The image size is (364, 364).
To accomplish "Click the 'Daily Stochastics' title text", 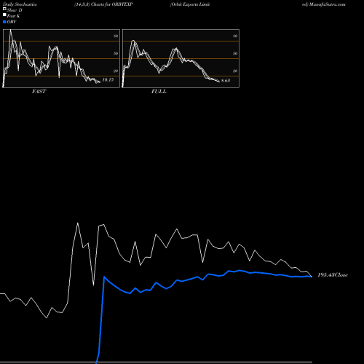I will (20, 4).
